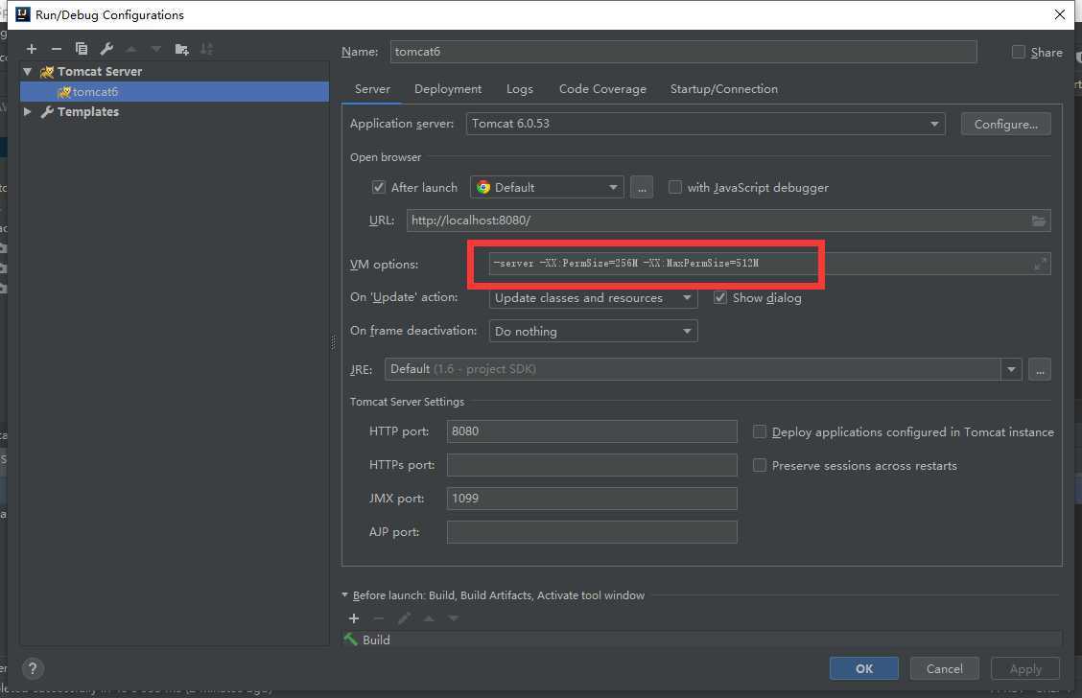
Task: Select the tomcat6 configuration item
Action: point(175,92)
